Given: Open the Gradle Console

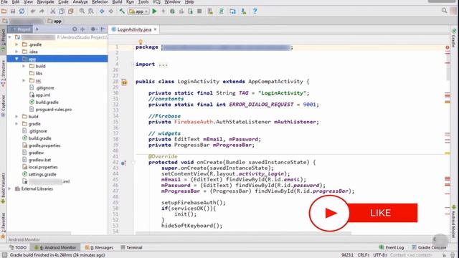Looking at the screenshot, I should (429, 247).
